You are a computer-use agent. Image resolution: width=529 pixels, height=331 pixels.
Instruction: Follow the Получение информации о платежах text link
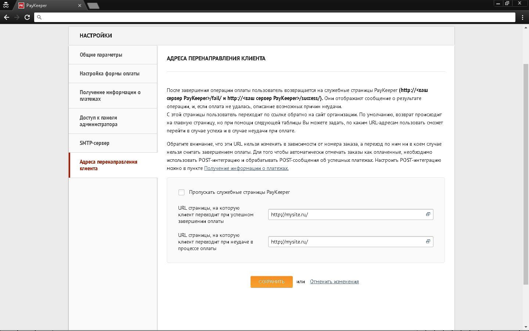click(246, 168)
